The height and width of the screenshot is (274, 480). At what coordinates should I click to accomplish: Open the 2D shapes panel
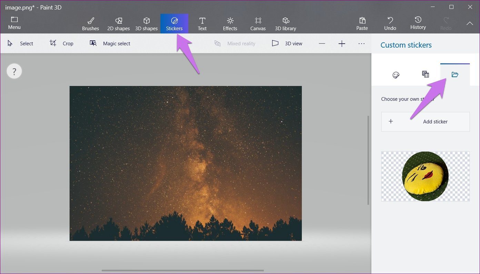[x=119, y=24]
